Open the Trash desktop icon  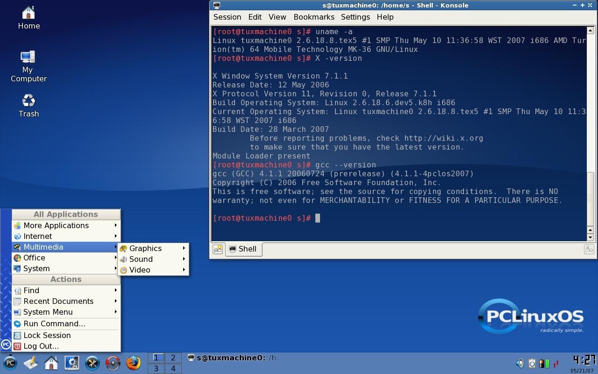click(x=28, y=106)
